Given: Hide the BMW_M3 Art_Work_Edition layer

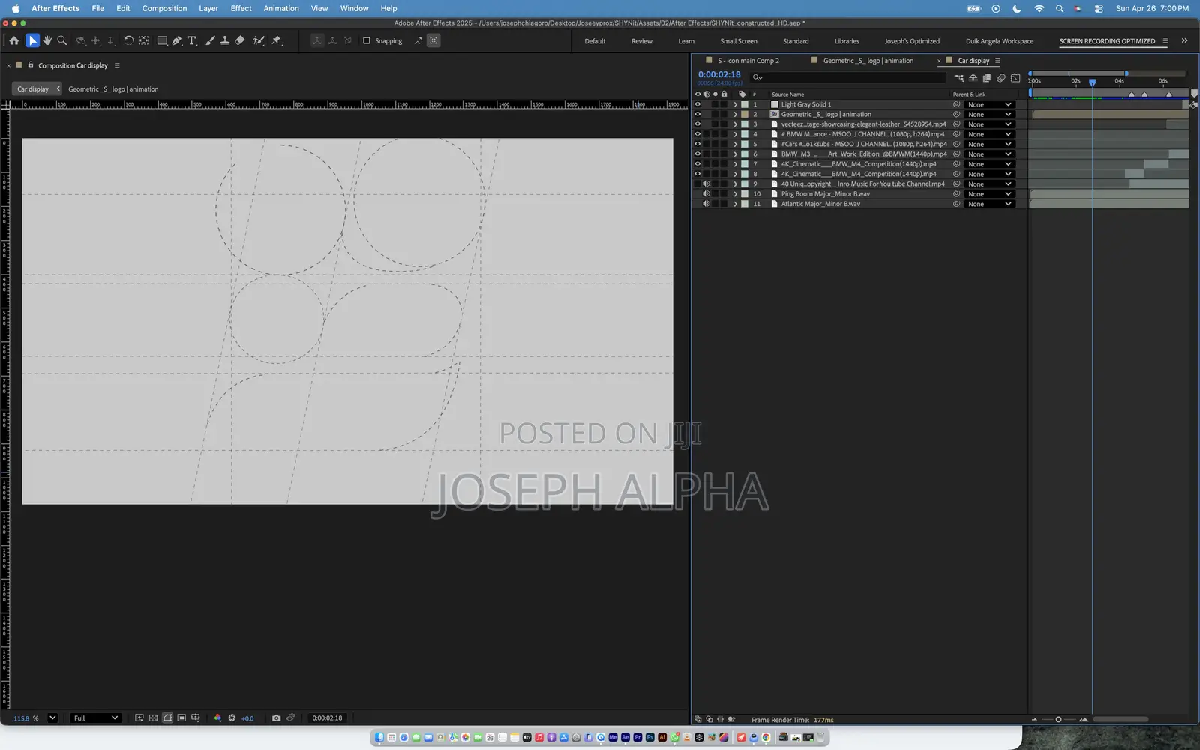Looking at the screenshot, I should click(697, 154).
